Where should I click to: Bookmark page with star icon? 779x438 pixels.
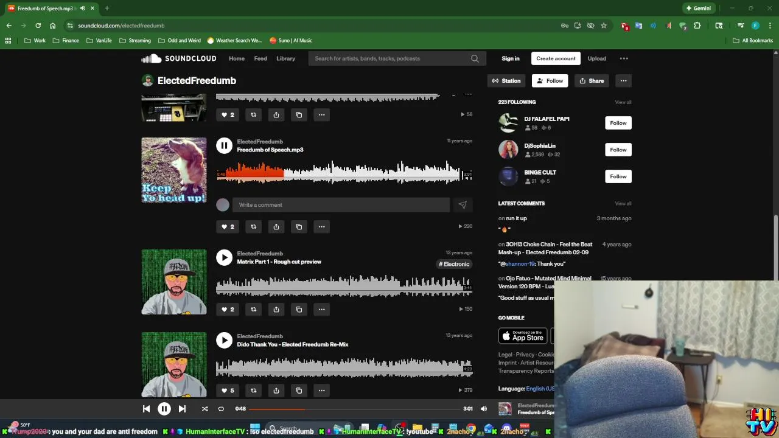click(604, 26)
